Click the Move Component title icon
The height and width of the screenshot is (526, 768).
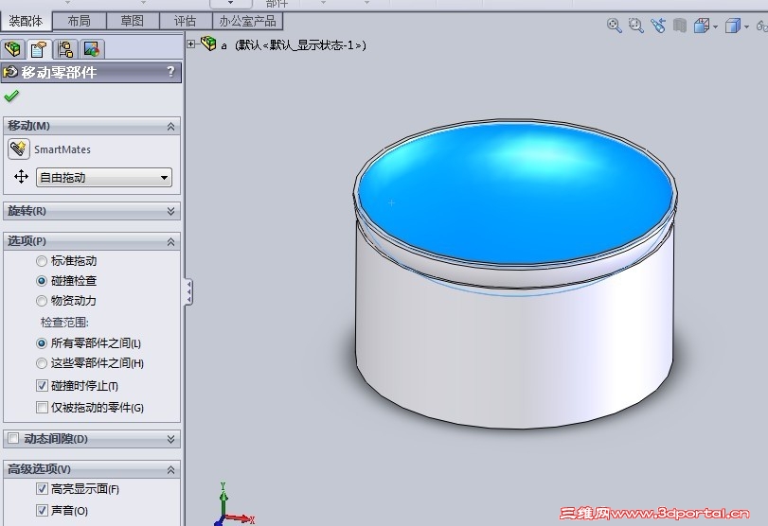click(x=10, y=73)
